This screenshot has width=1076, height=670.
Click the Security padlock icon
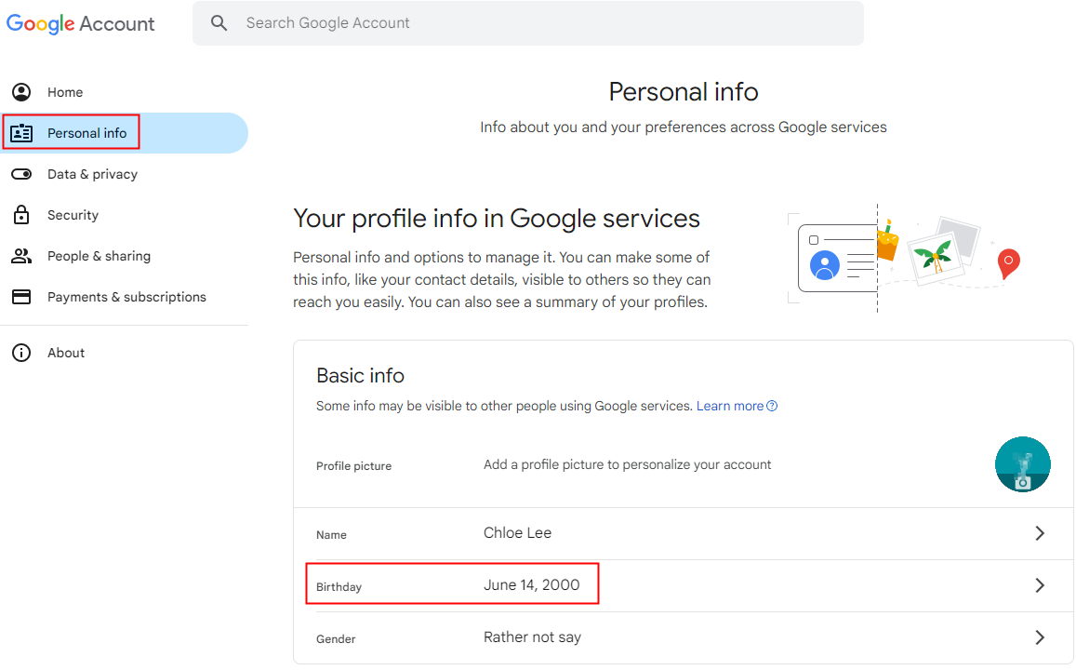point(20,215)
